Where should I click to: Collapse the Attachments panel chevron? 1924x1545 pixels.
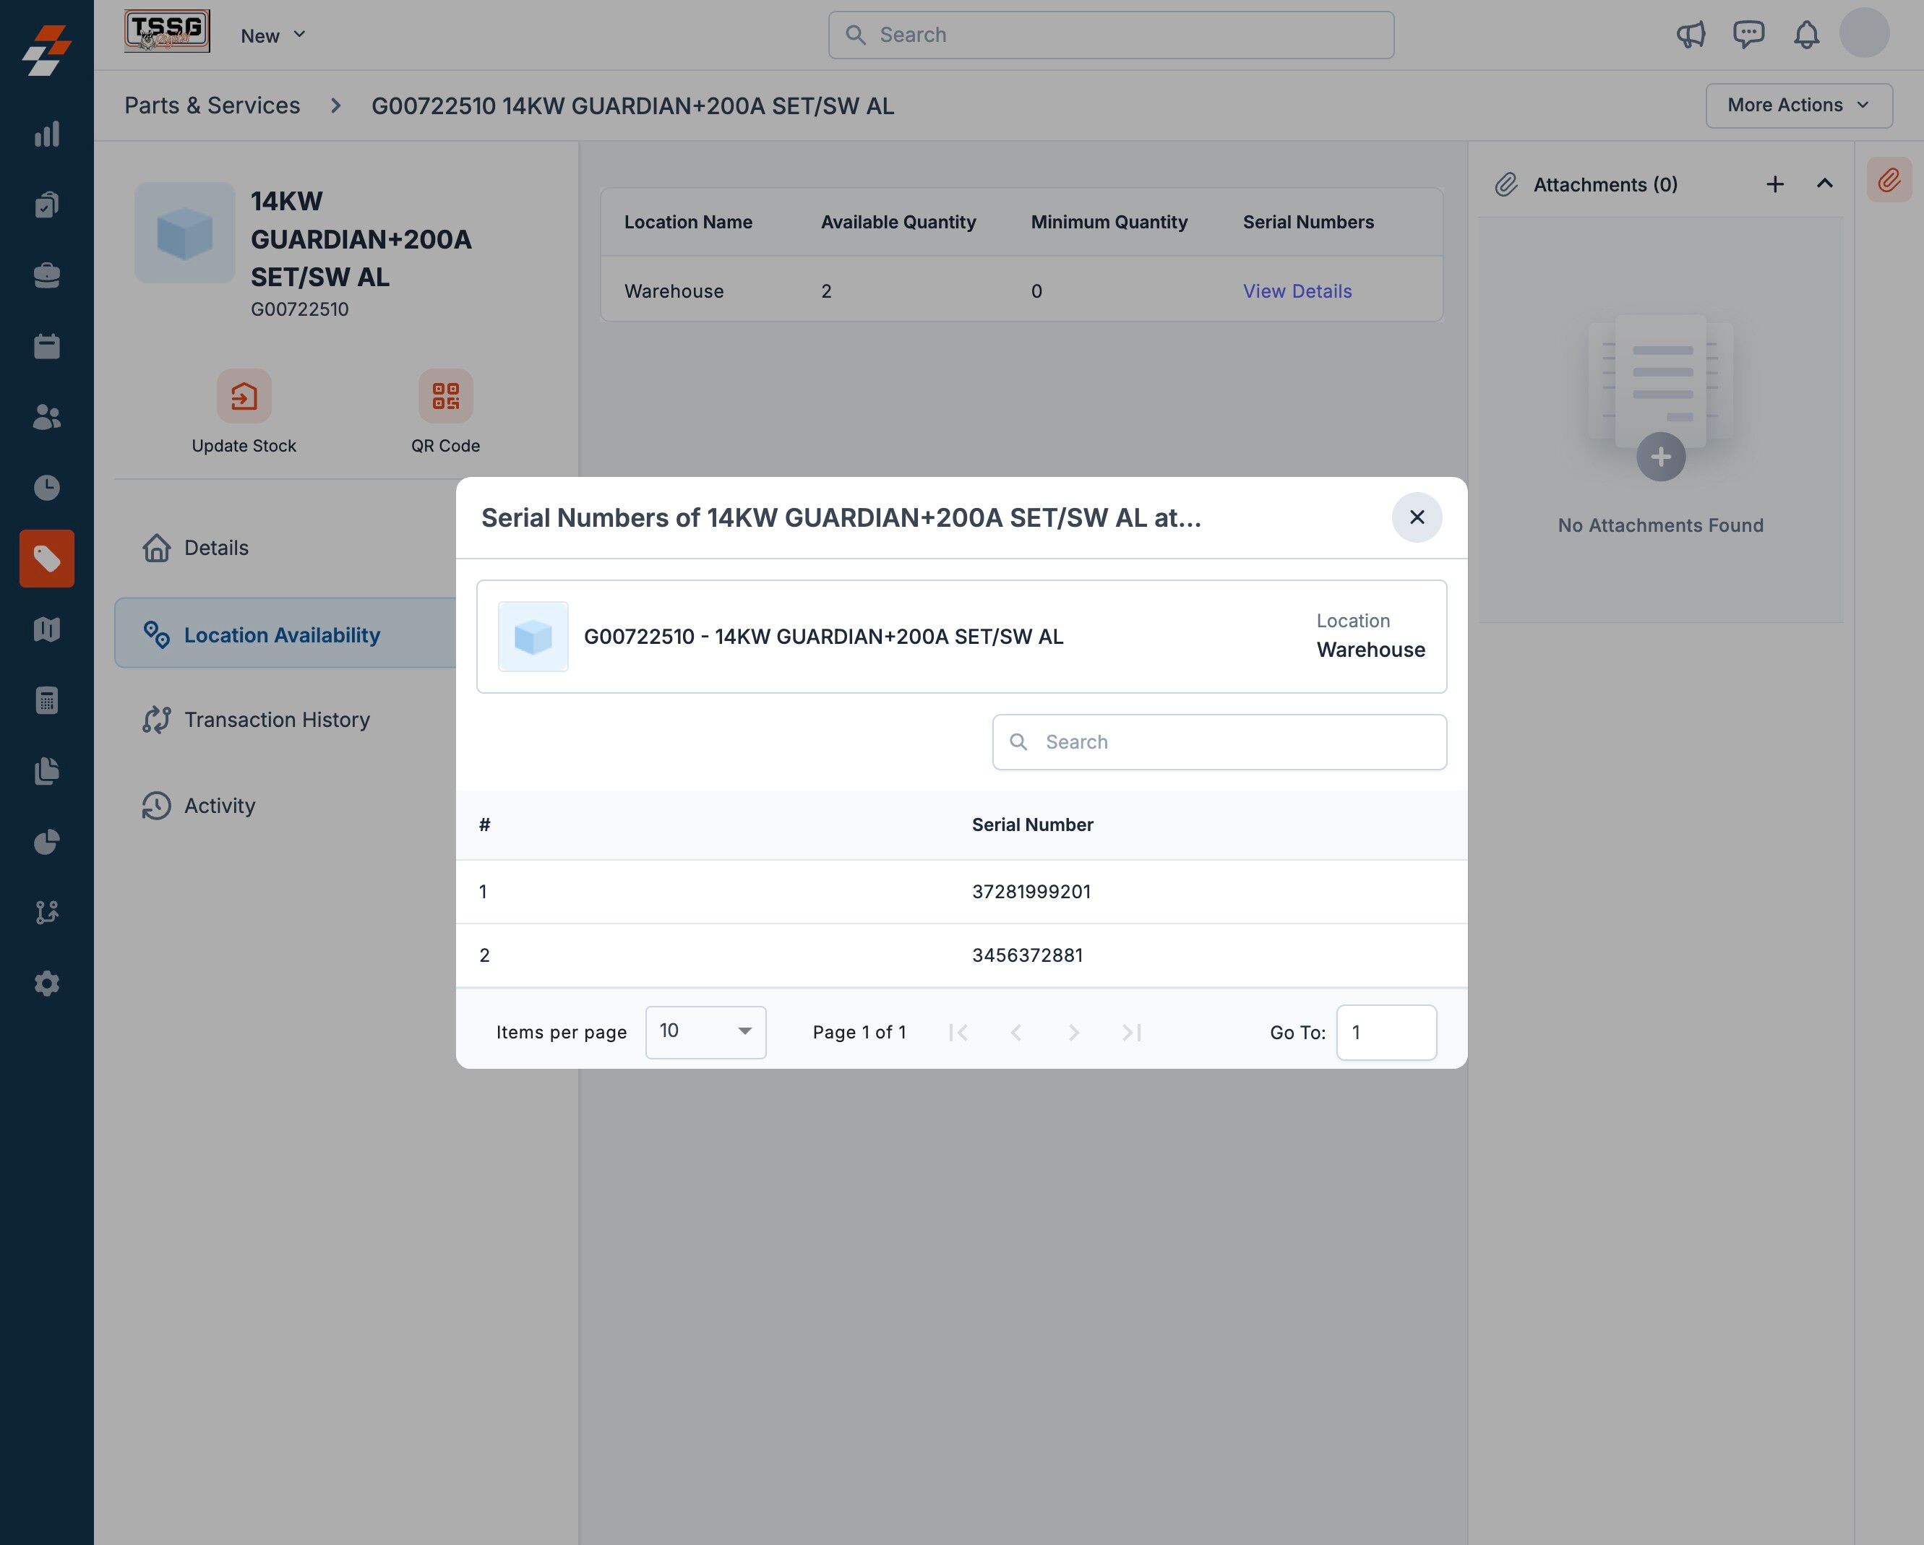(1825, 184)
